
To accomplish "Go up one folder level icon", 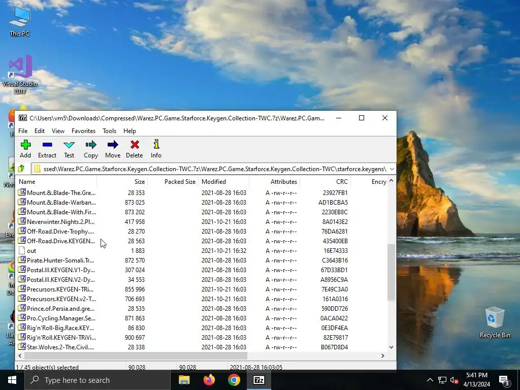I will [x=21, y=169].
